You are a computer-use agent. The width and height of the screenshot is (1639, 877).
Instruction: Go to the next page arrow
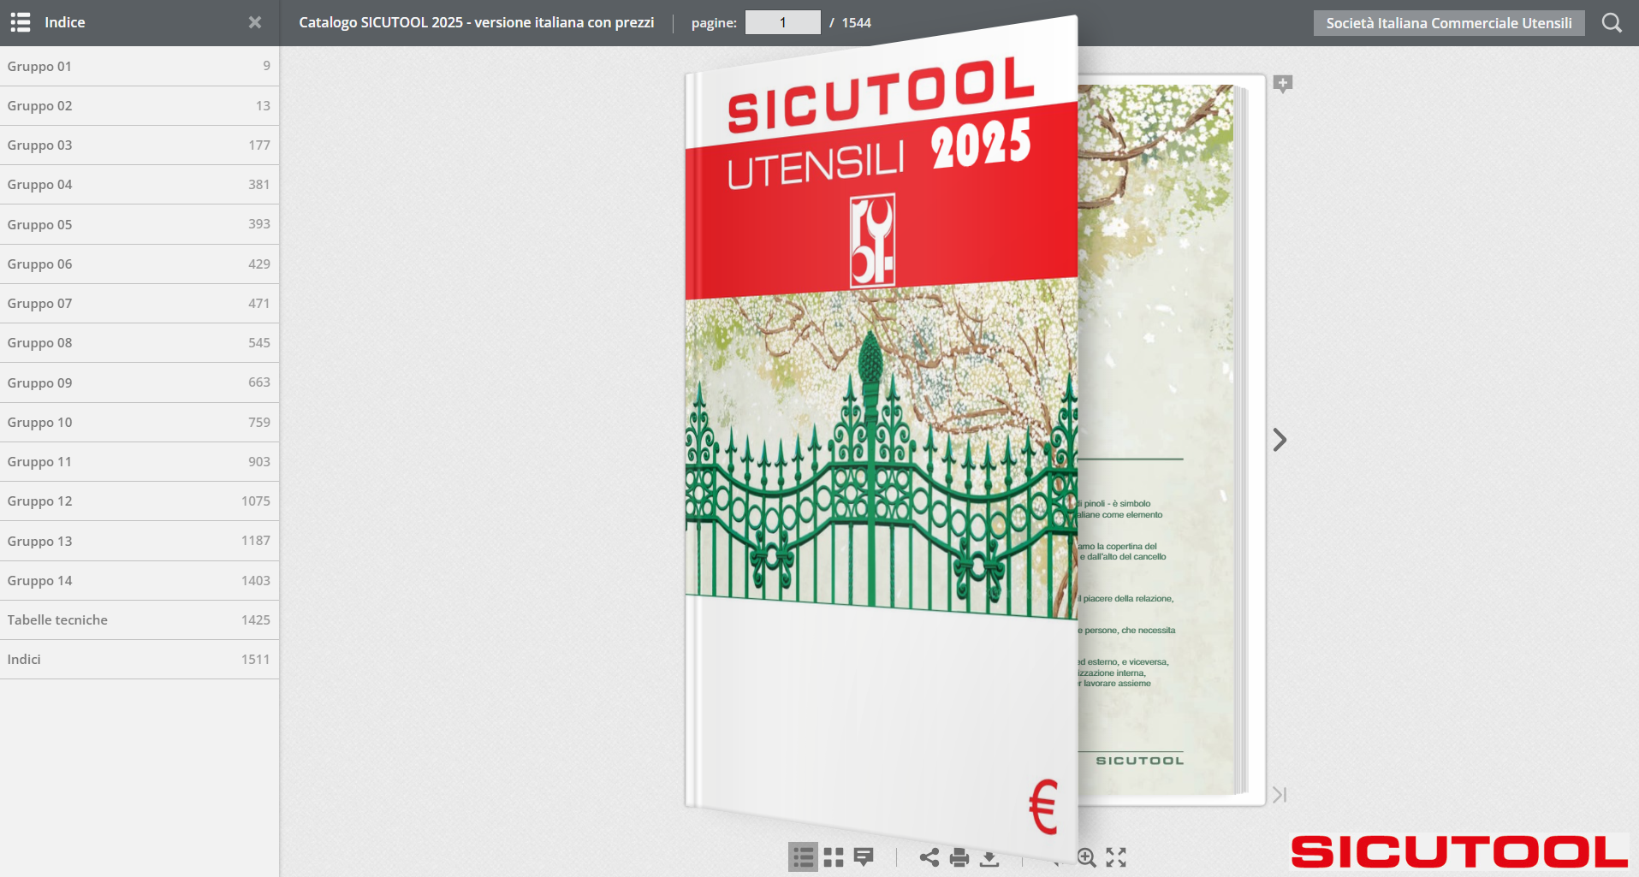(x=1280, y=440)
